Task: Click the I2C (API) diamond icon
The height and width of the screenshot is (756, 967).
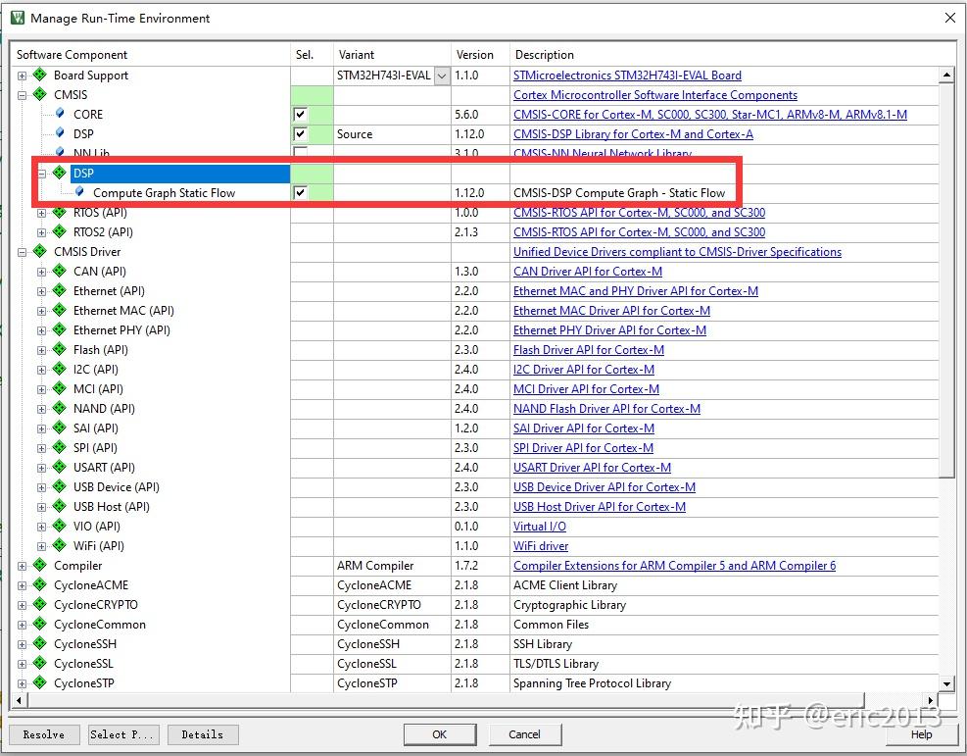Action: [60, 369]
